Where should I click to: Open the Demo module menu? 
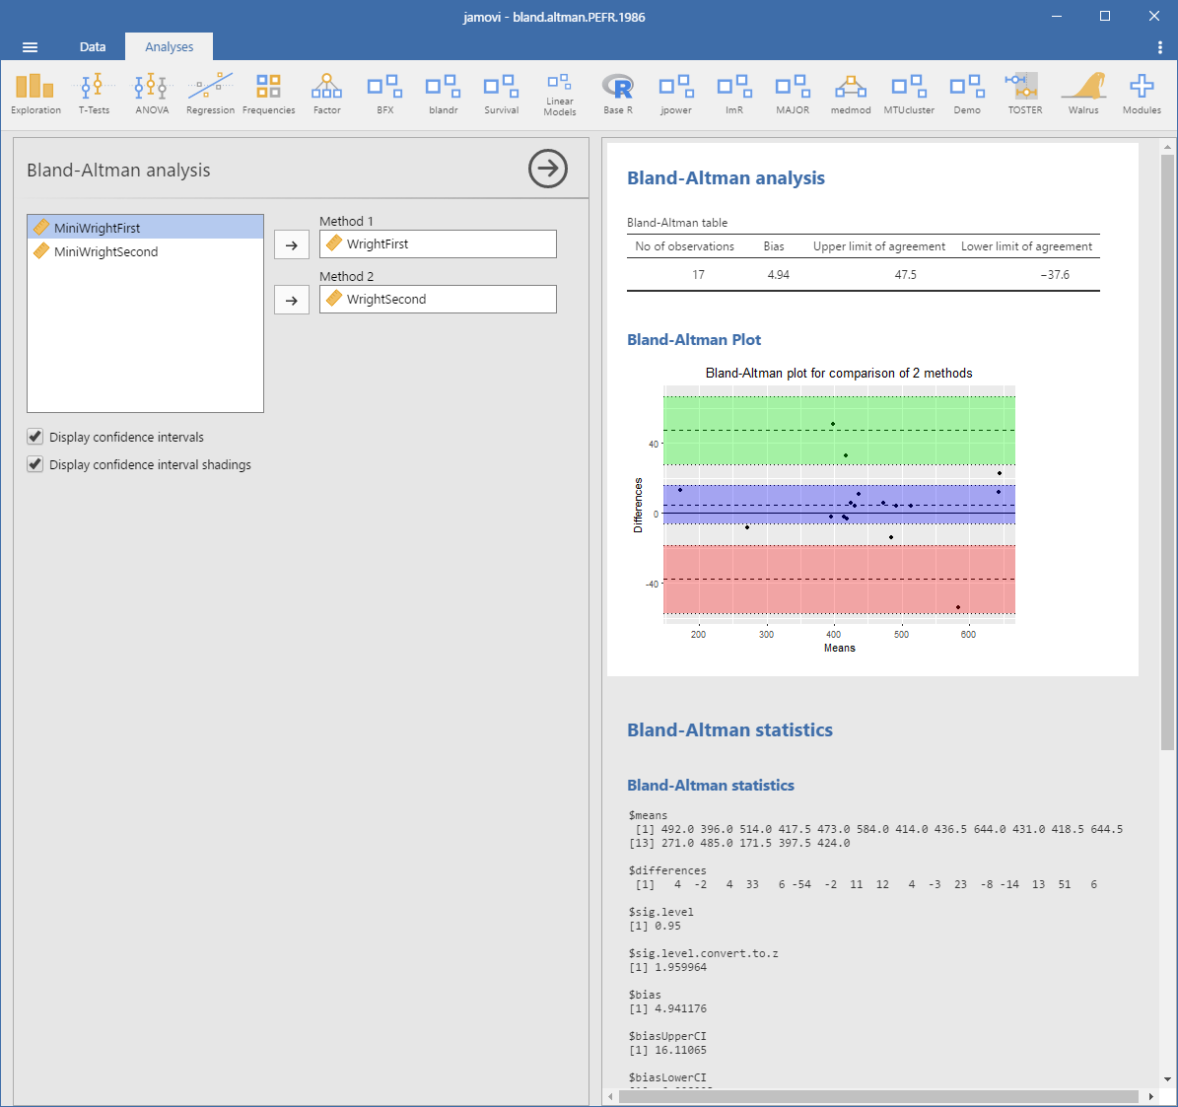967,94
